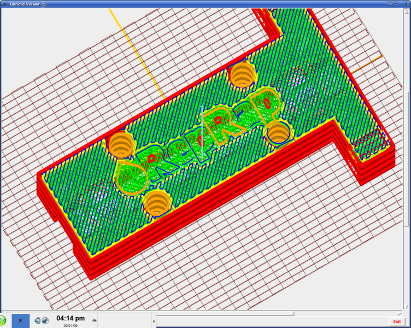Click the horizontal scrollbar thumb
The width and height of the screenshot is (411, 328).
click(x=148, y=314)
